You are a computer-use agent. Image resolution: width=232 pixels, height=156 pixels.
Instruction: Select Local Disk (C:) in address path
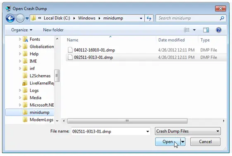click(57, 18)
